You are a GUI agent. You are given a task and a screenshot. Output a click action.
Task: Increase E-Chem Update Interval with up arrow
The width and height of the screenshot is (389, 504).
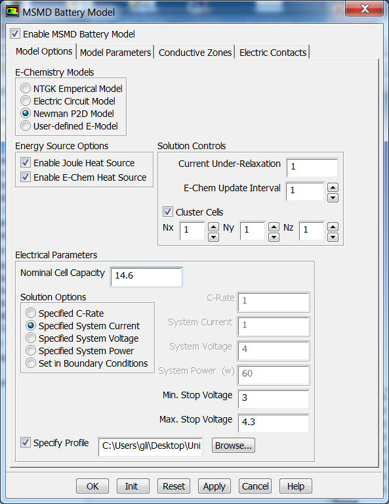[x=333, y=187]
